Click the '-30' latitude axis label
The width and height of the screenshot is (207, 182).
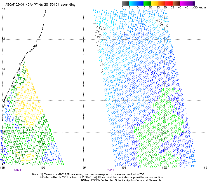pyautogui.click(x=3, y=9)
